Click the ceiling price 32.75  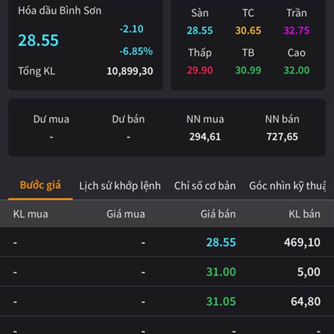pyautogui.click(x=297, y=31)
